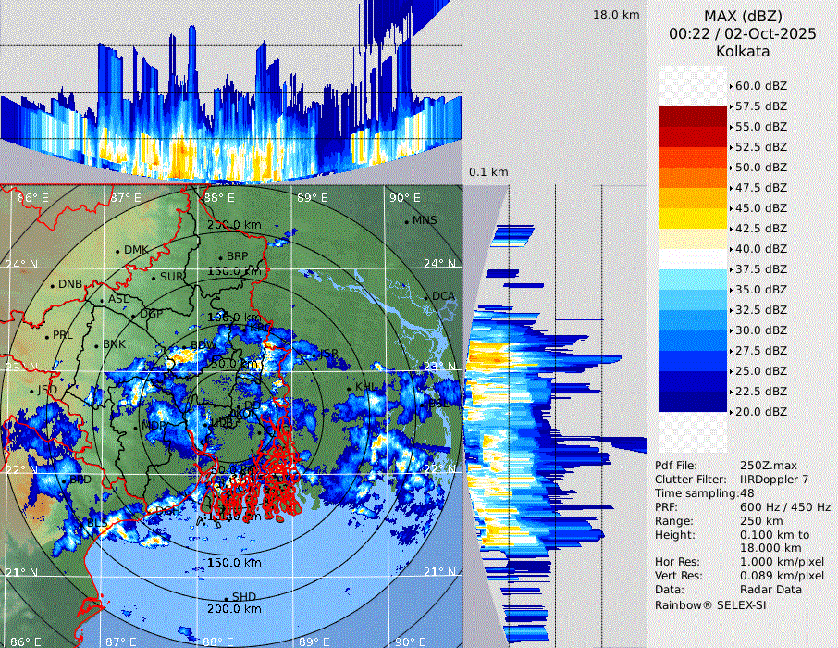Click the Rainbow SELEX-SI footer text
The width and height of the screenshot is (838, 648).
coord(710,604)
